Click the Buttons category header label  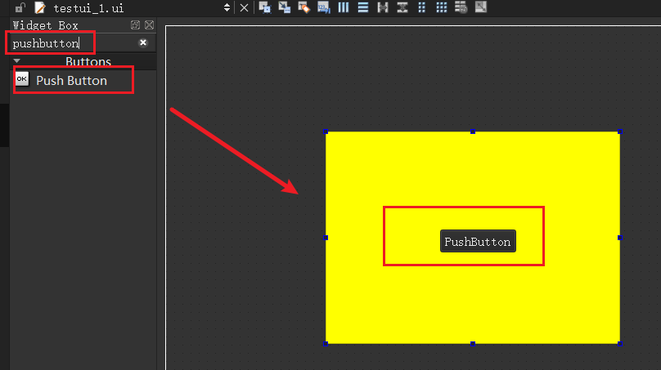(x=88, y=62)
